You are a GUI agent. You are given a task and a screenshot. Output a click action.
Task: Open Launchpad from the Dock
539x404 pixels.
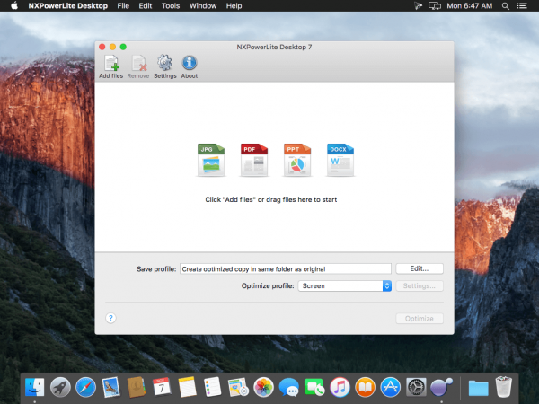click(x=60, y=387)
